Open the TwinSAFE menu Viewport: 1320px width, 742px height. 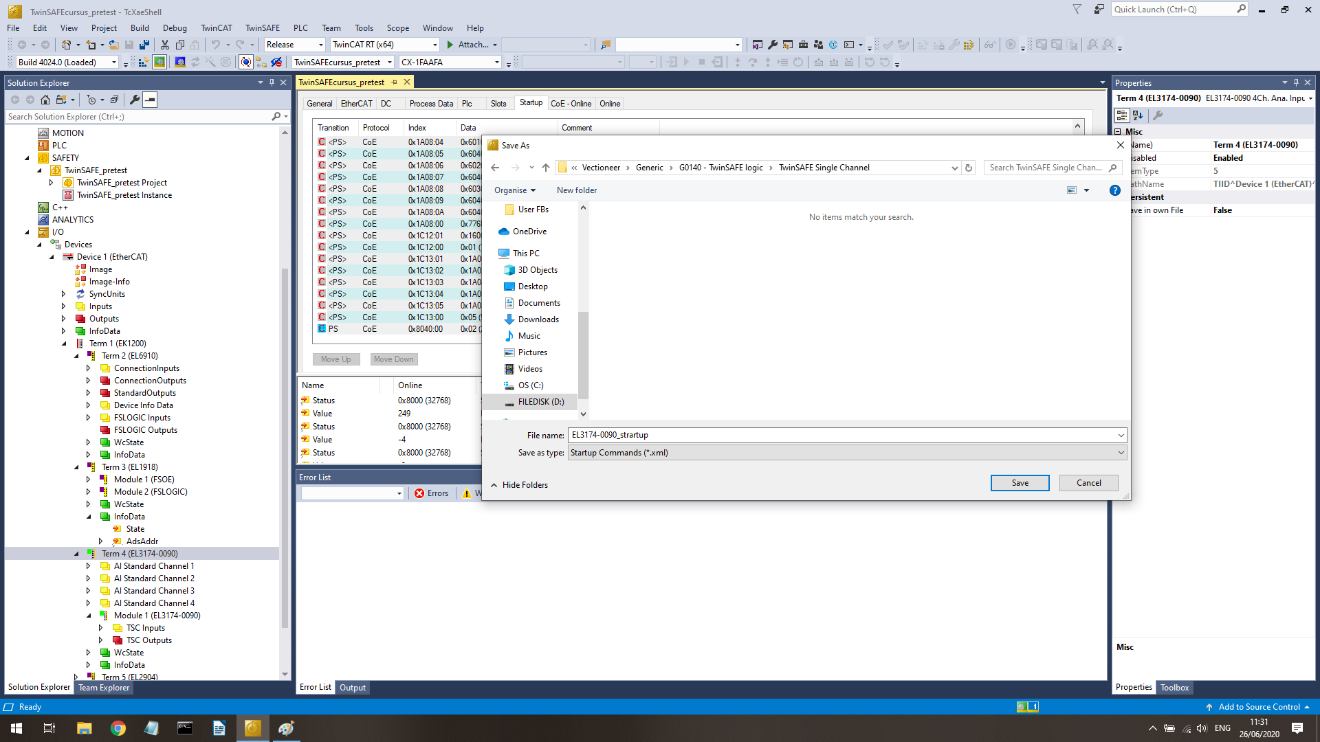point(262,28)
